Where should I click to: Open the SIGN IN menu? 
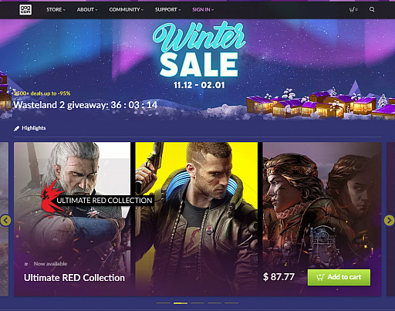[203, 10]
